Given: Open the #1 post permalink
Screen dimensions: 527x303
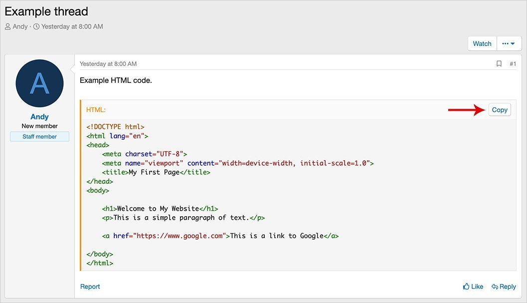Looking at the screenshot, I should tap(513, 64).
